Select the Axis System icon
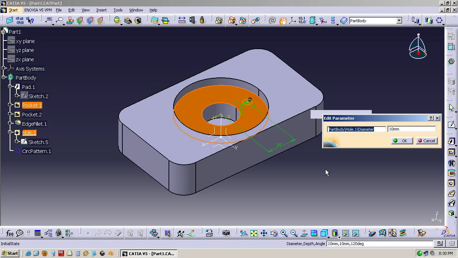The image size is (458, 258). click(292, 20)
